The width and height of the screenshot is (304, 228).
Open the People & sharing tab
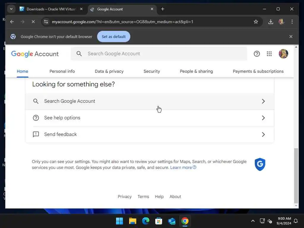point(196,71)
